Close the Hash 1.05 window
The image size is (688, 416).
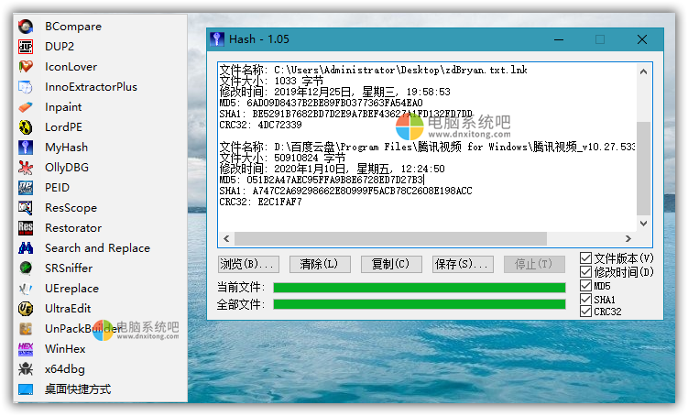[x=642, y=39]
